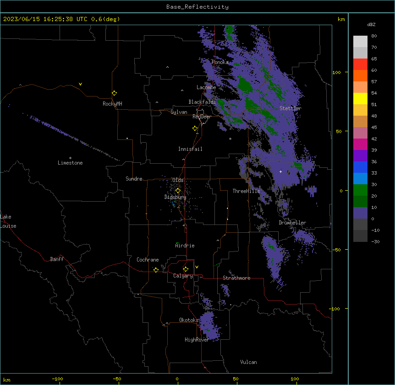Screen dimensions: 395x385
Task: Click the slate purple swatch between 10 and 0
Action: pyautogui.click(x=360, y=213)
